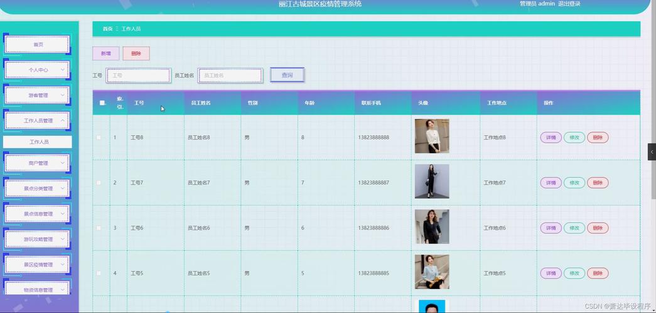Screen dimensions: 656x313
Task: Focus the 员工姓名 search input field
Action: point(230,75)
